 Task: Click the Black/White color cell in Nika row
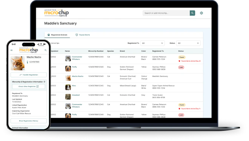click(x=144, y=87)
